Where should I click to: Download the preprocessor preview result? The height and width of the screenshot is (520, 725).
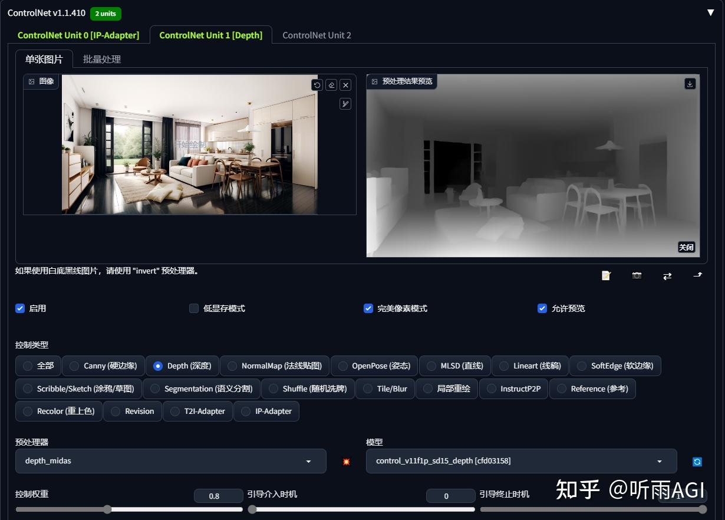click(690, 84)
